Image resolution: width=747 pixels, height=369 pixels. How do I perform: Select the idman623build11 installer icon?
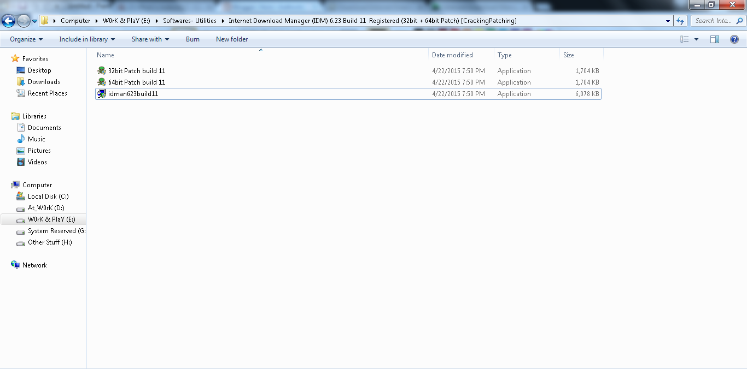(102, 94)
